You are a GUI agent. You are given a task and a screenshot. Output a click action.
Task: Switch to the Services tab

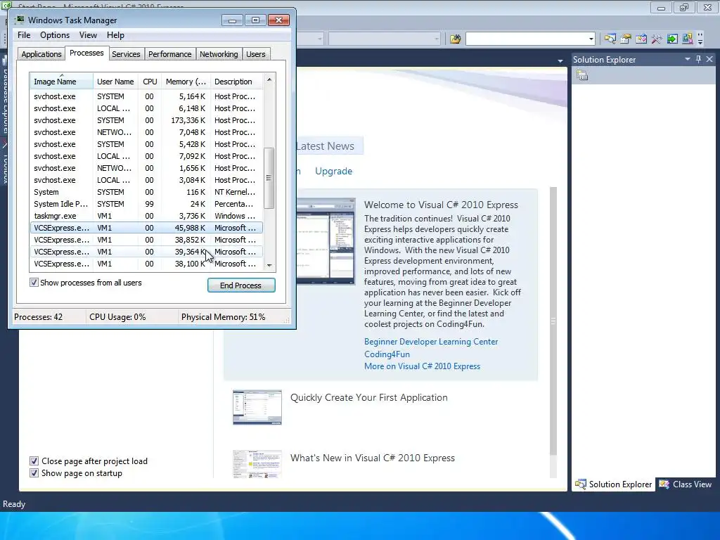pos(126,54)
